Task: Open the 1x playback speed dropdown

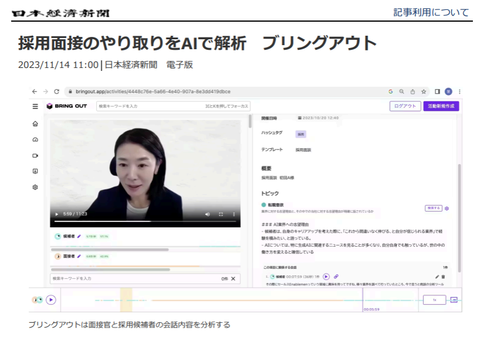Action: [434, 300]
